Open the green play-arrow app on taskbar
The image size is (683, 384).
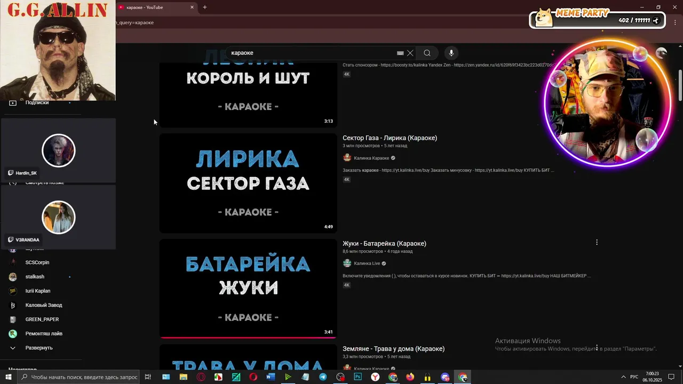(x=288, y=377)
